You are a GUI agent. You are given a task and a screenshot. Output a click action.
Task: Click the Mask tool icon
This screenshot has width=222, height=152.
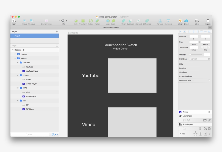click(x=108, y=21)
